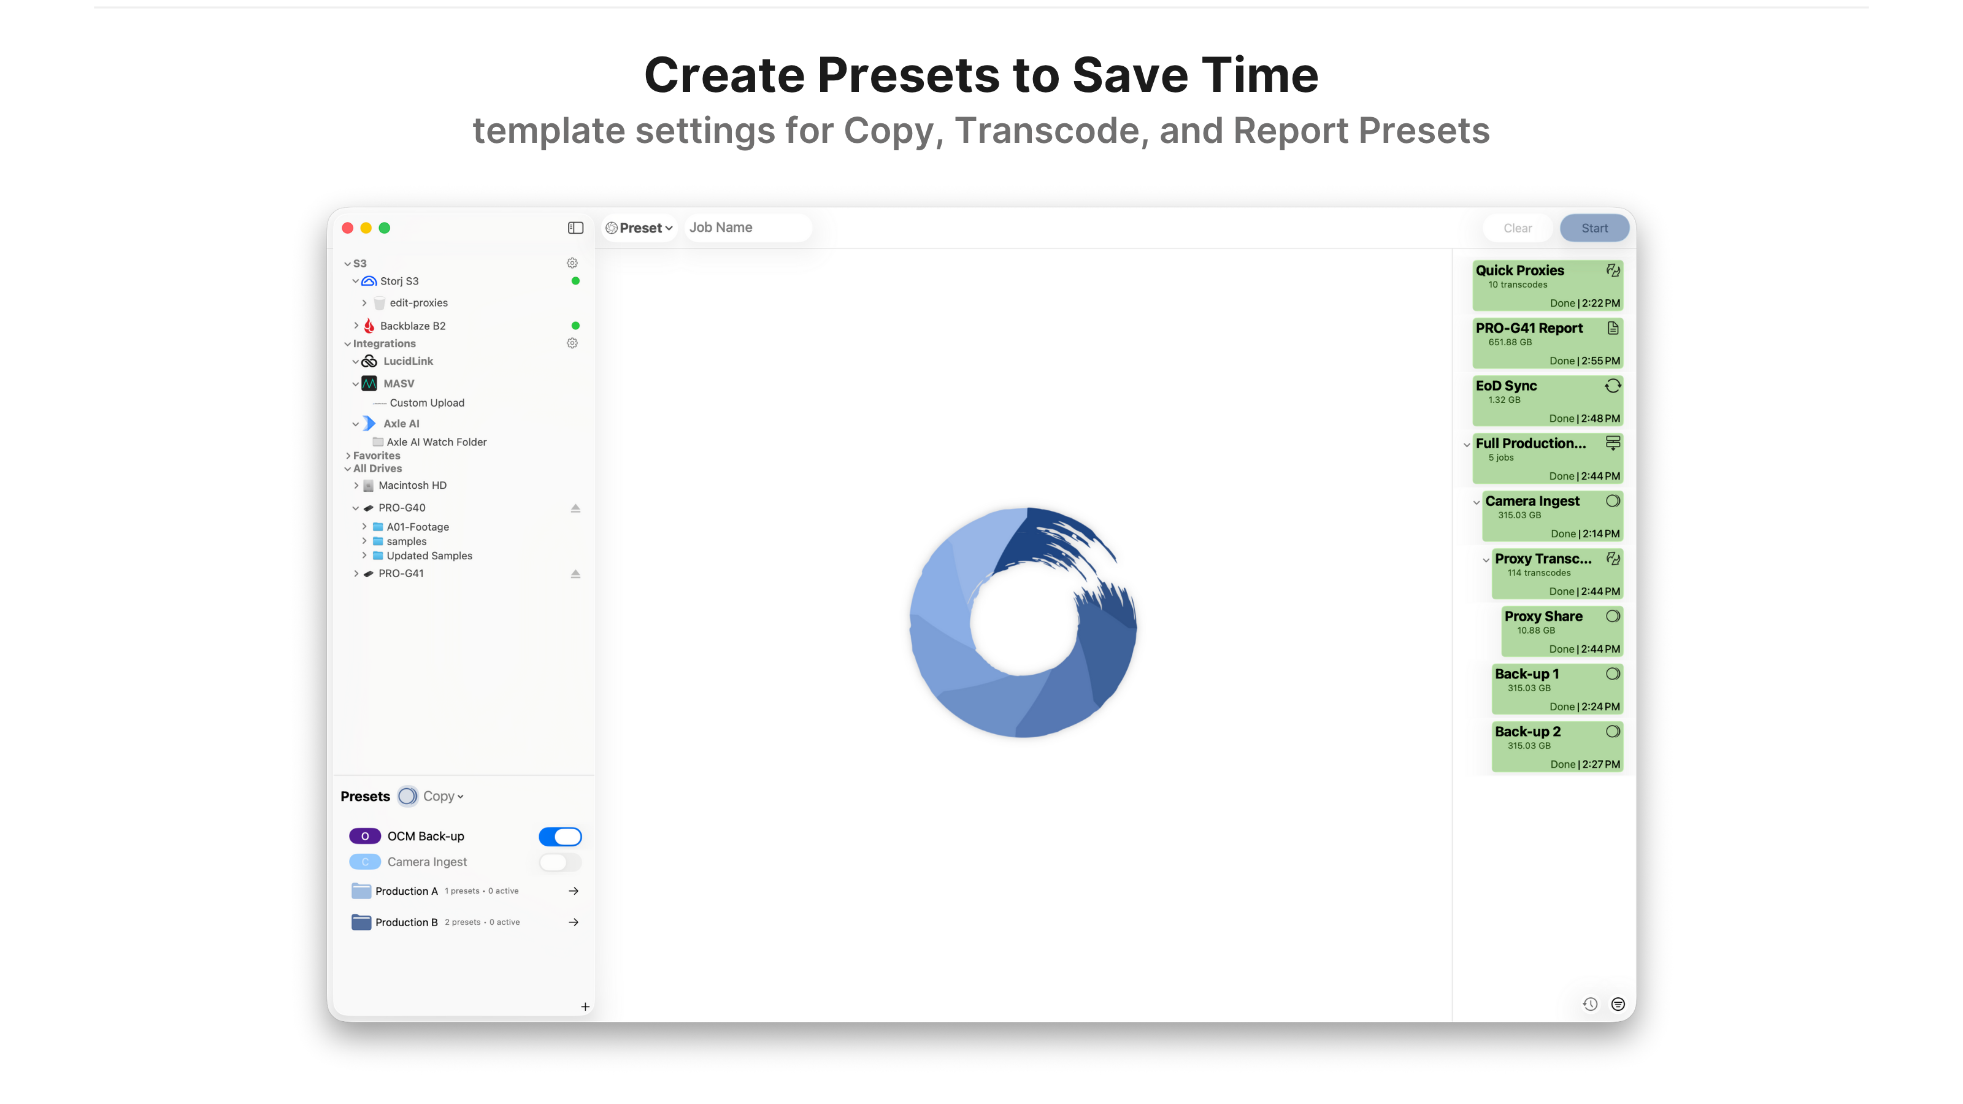
Task: Open S3 section settings gear
Action: coord(572,263)
